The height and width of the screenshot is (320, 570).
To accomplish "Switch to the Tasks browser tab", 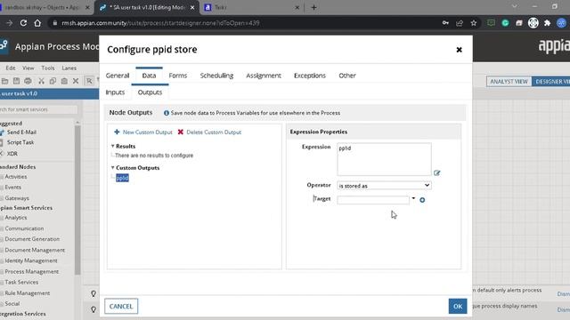I will [x=220, y=7].
